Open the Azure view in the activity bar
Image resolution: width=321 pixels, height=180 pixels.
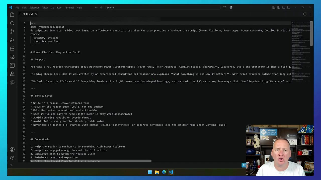tap(12, 74)
